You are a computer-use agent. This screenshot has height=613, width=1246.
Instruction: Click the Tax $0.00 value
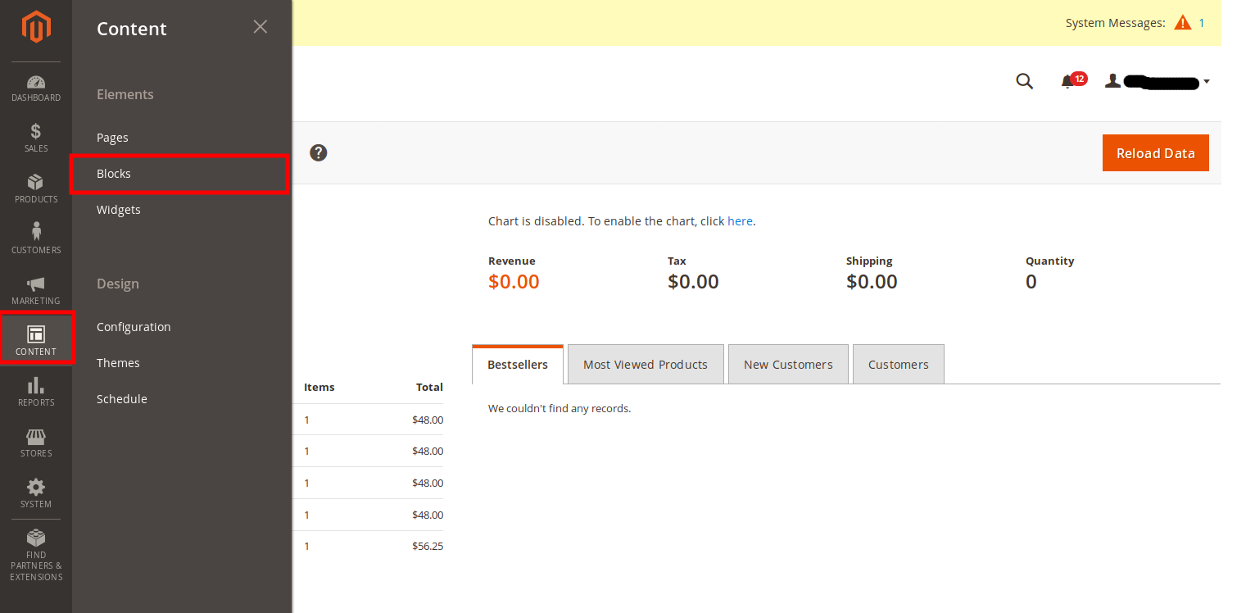pyautogui.click(x=693, y=282)
